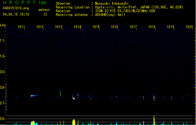The height and width of the screenshot is (125, 196).
Task: Click the timestamp 04.08.15 10:10
Action: (x=16, y=14)
